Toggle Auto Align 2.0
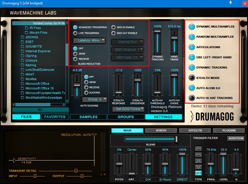 point(192,88)
